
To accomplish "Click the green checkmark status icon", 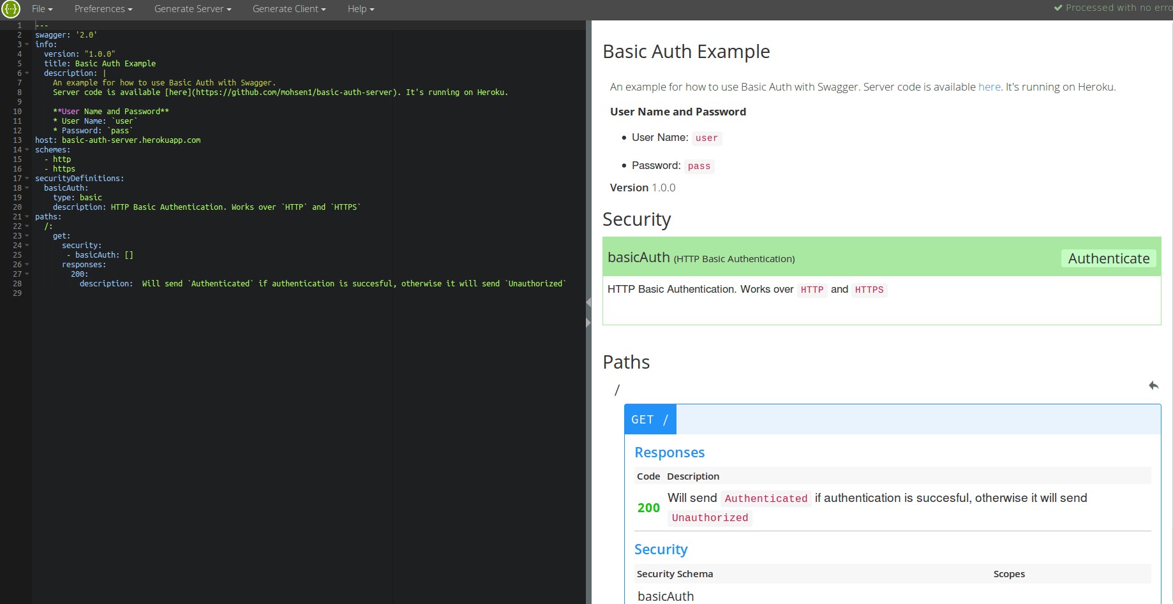I will (1058, 8).
